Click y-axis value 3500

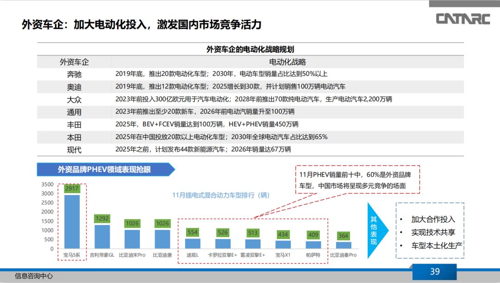pos(47,184)
